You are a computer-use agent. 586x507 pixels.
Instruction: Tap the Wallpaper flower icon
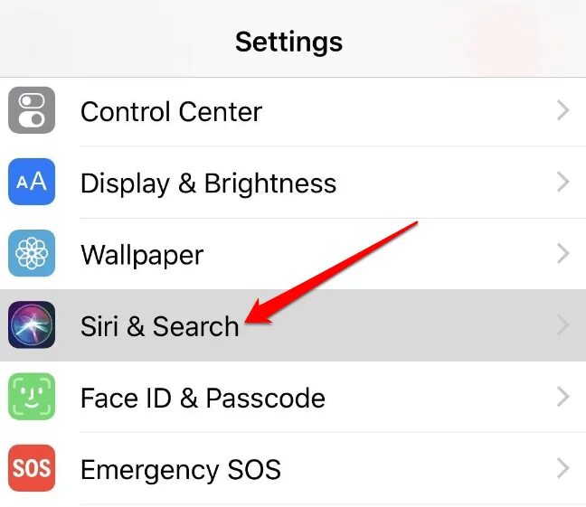pyautogui.click(x=32, y=253)
